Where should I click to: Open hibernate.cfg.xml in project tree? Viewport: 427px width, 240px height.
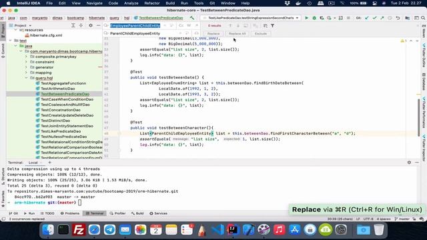[x=46, y=35]
